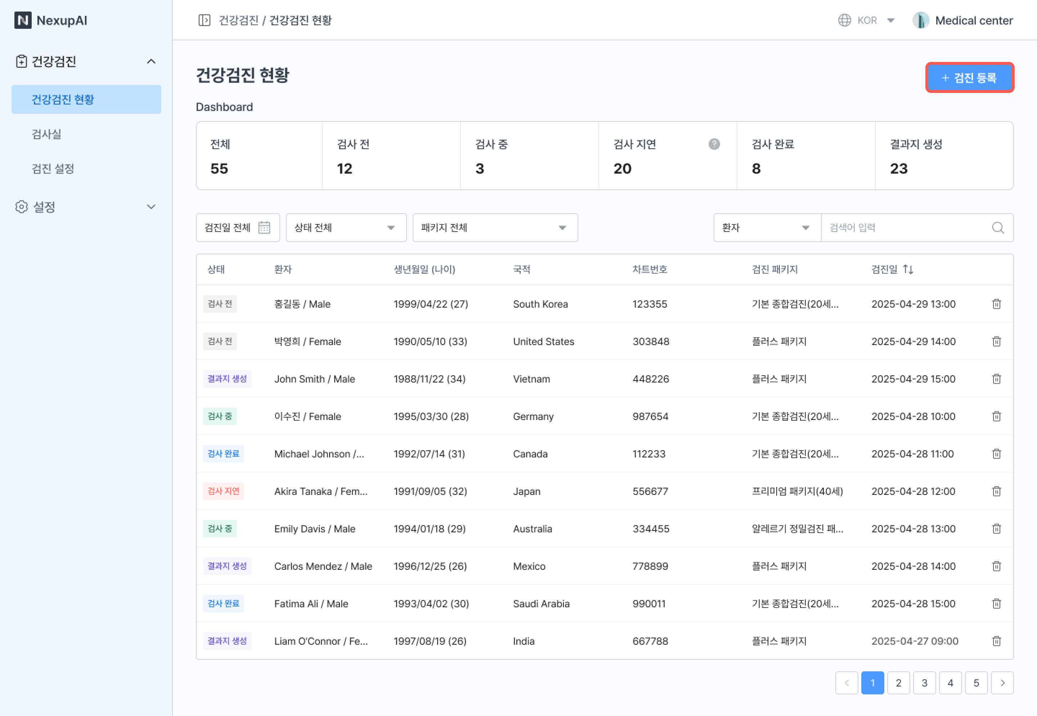Click the search magnifier icon

997,228
